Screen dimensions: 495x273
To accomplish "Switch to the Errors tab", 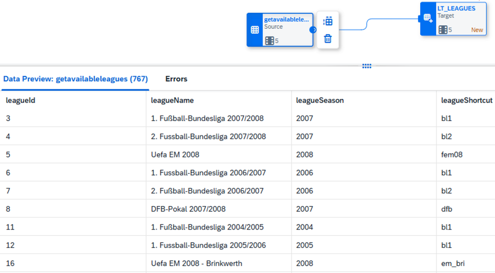I will tap(176, 79).
